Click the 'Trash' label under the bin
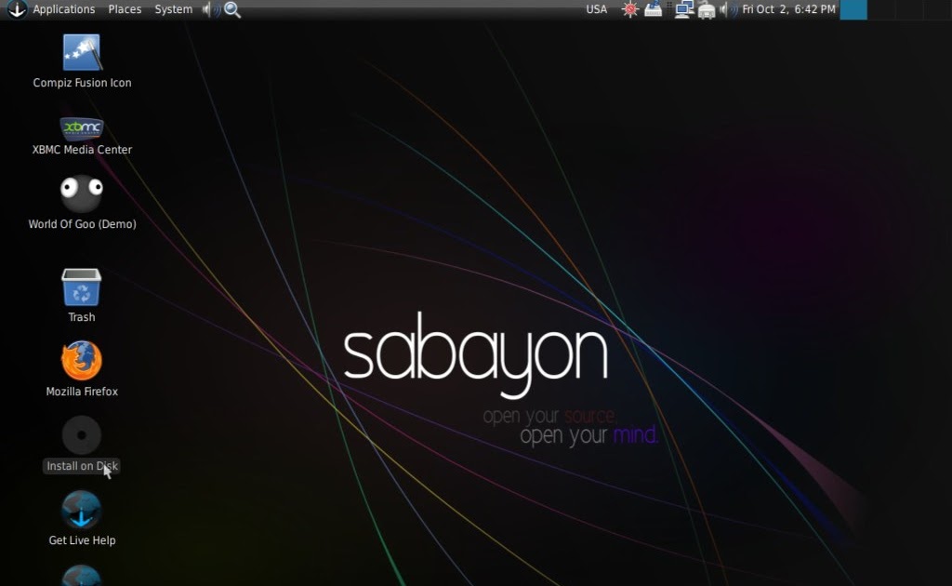 tap(82, 317)
